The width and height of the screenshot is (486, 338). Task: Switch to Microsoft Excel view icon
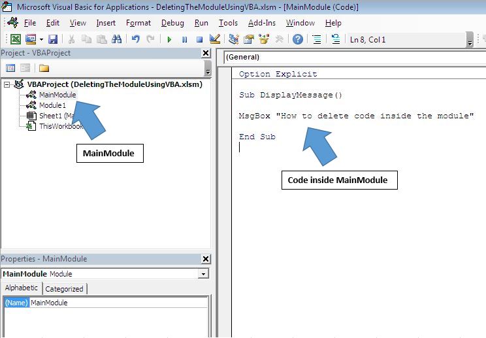click(x=16, y=39)
